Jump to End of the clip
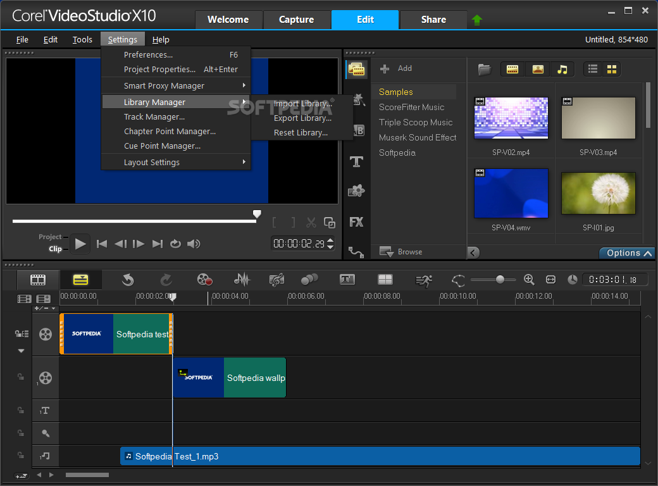The height and width of the screenshot is (486, 658). point(158,244)
